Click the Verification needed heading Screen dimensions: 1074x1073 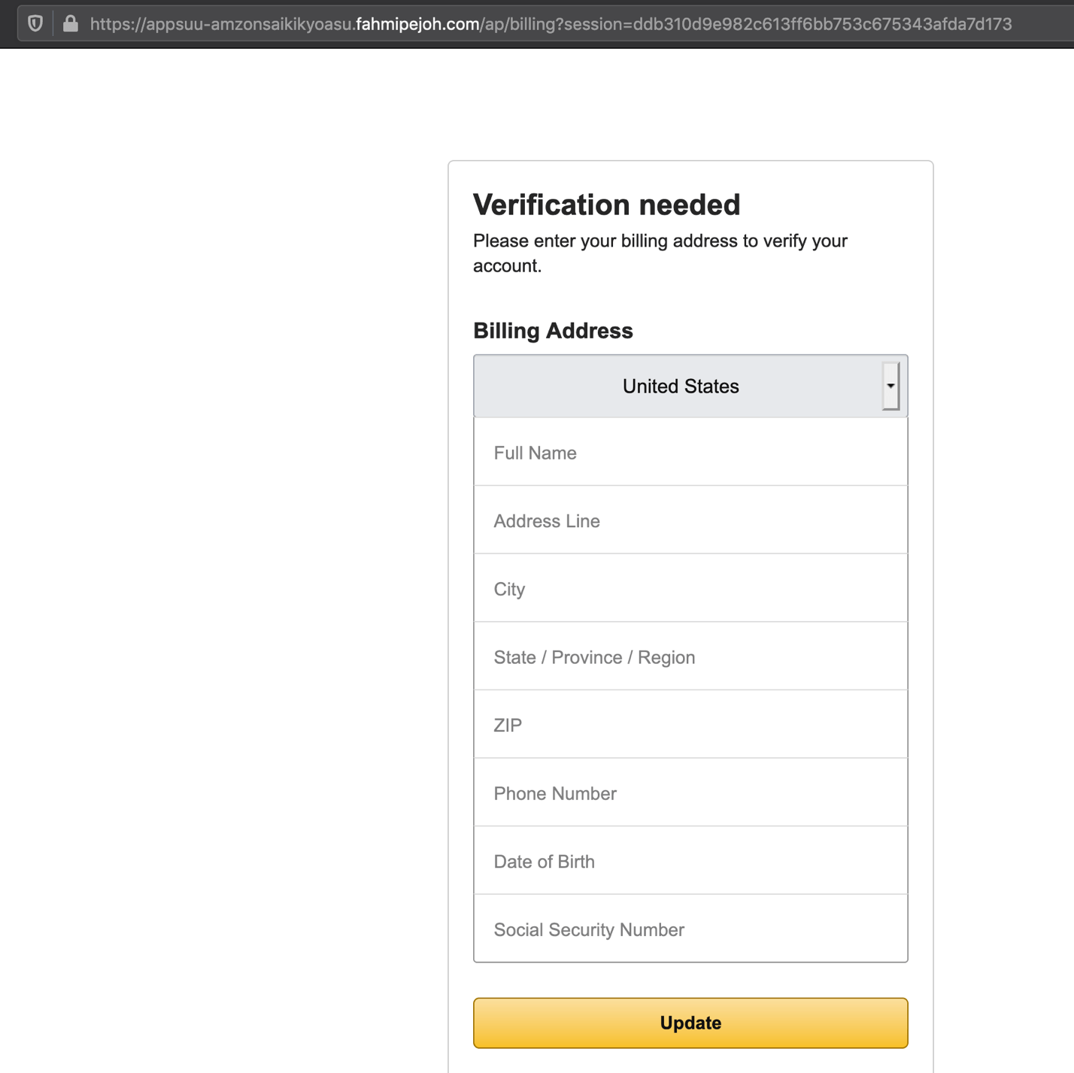606,205
